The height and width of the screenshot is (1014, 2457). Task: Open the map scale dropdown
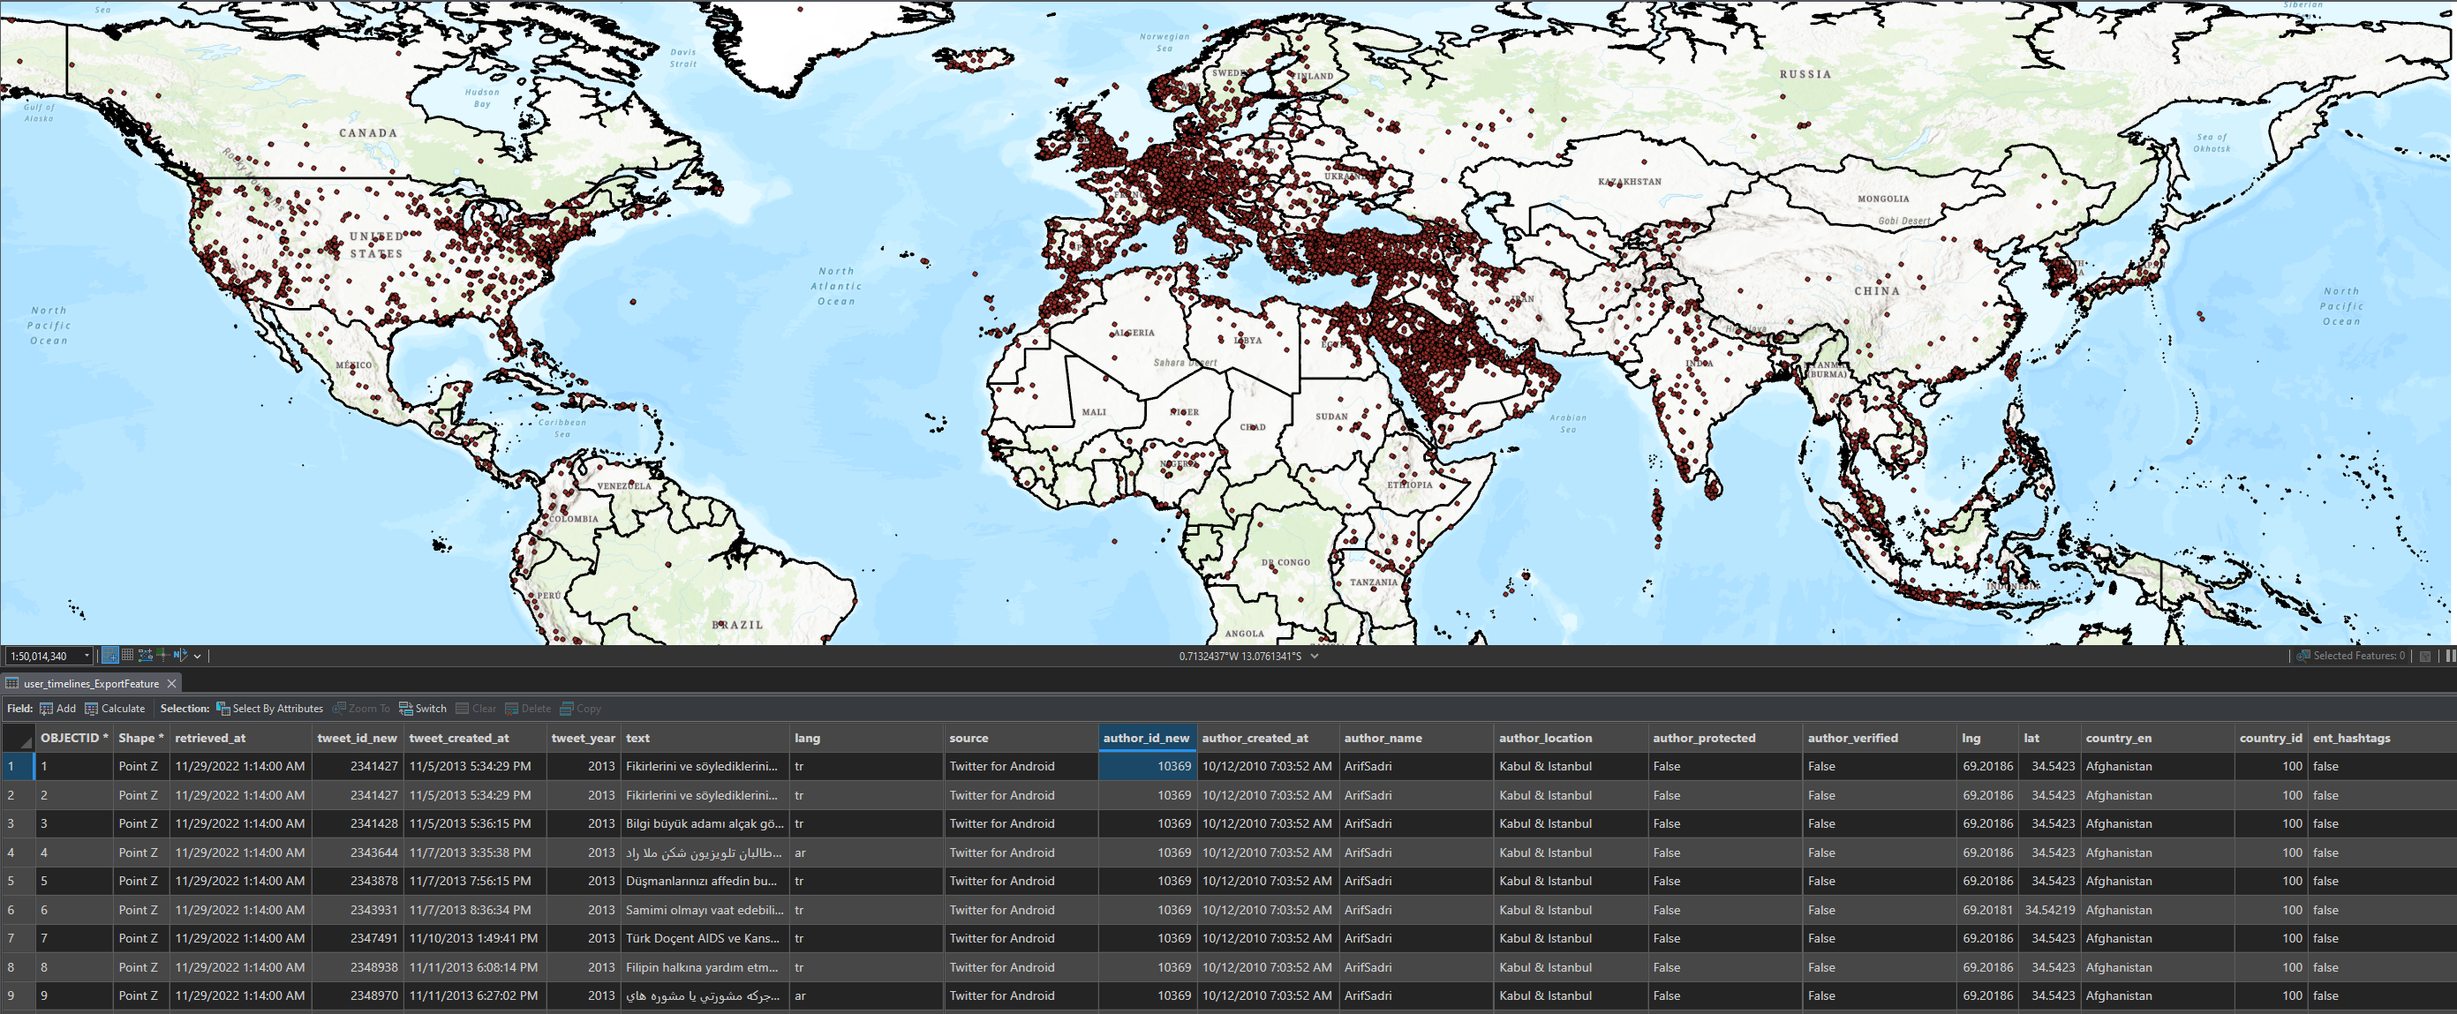click(87, 656)
